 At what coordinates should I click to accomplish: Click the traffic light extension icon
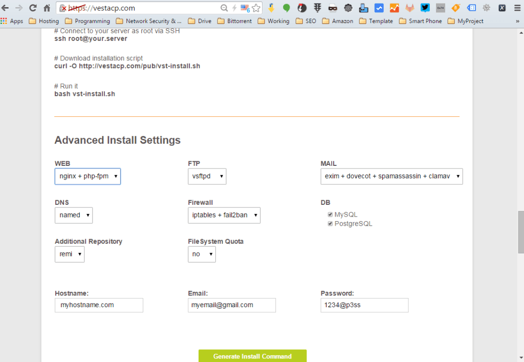coord(317,8)
